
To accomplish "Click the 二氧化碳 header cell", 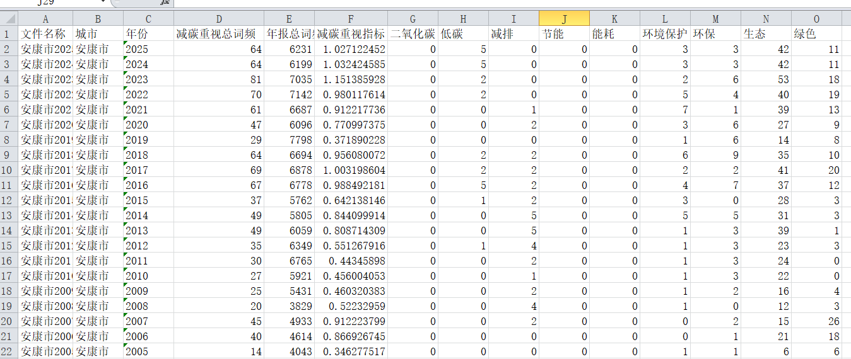I will pyautogui.click(x=413, y=34).
